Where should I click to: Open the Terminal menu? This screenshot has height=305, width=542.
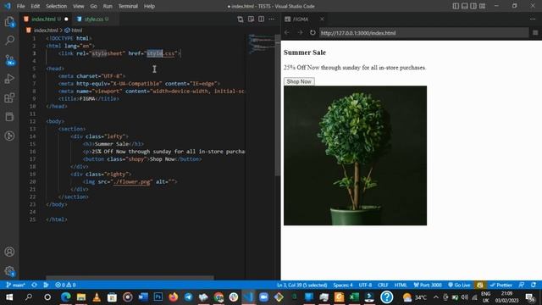tap(128, 6)
